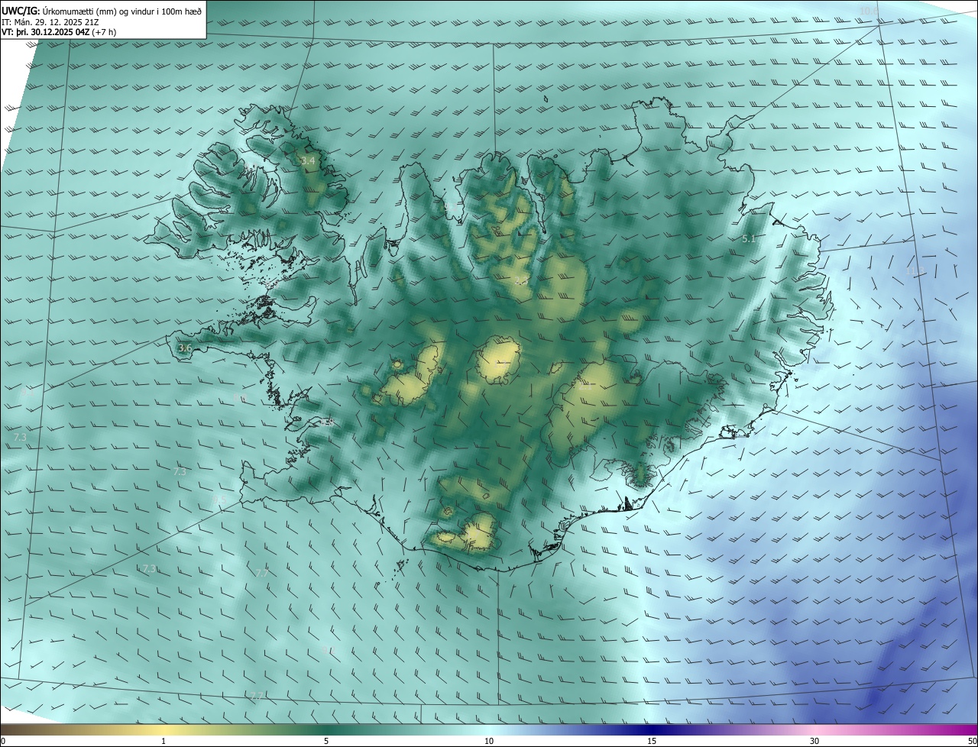This screenshot has width=978, height=747.
Task: Click the 'VT: þri. 30.12.2025 04Z (+7 h)' line
Action: (59, 33)
